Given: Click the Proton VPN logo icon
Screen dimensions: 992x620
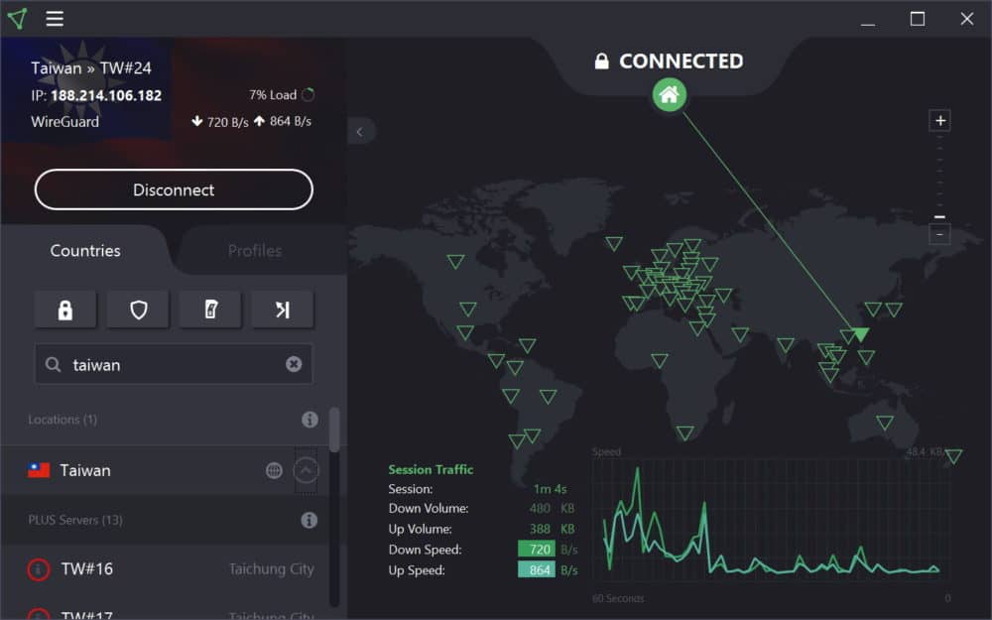Looking at the screenshot, I should click(17, 19).
